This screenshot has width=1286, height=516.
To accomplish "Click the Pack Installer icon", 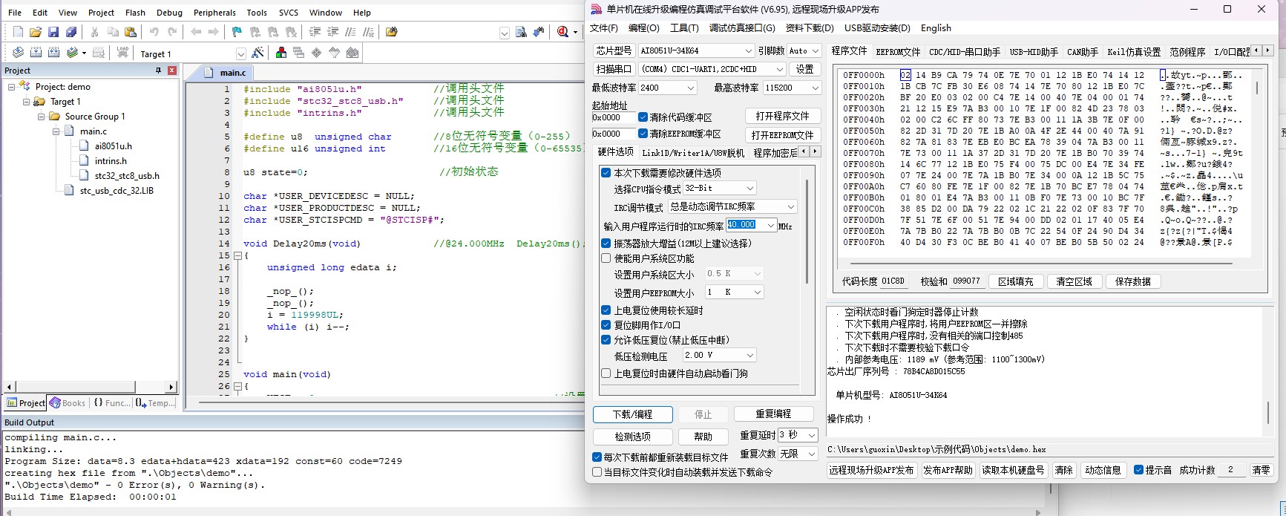I will [352, 53].
